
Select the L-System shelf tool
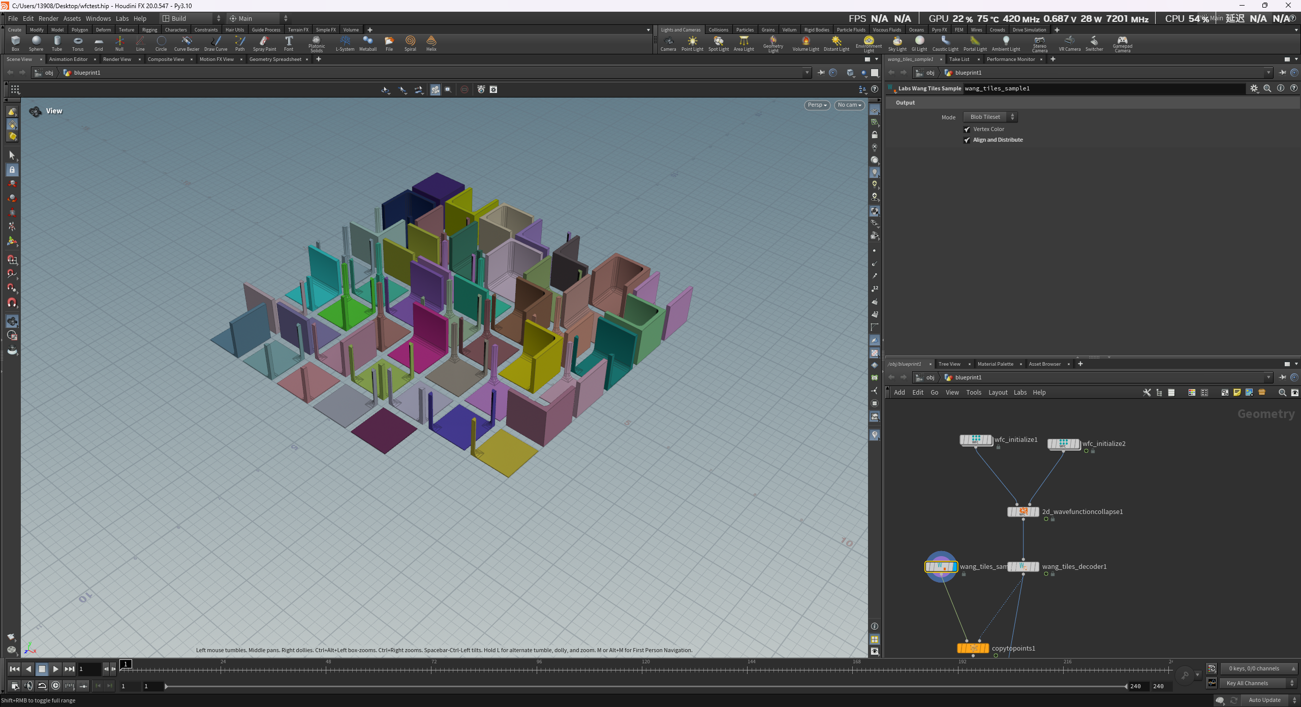345,43
